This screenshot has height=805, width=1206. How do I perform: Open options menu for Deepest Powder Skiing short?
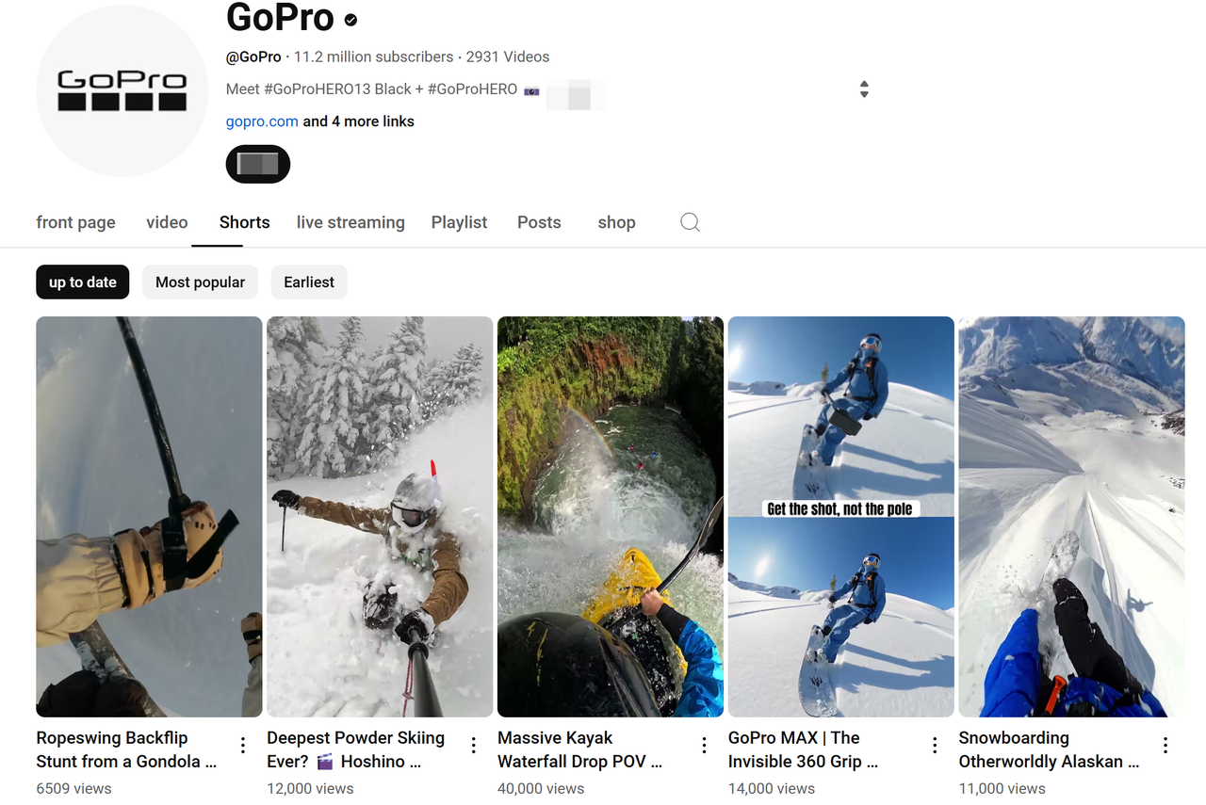click(472, 744)
